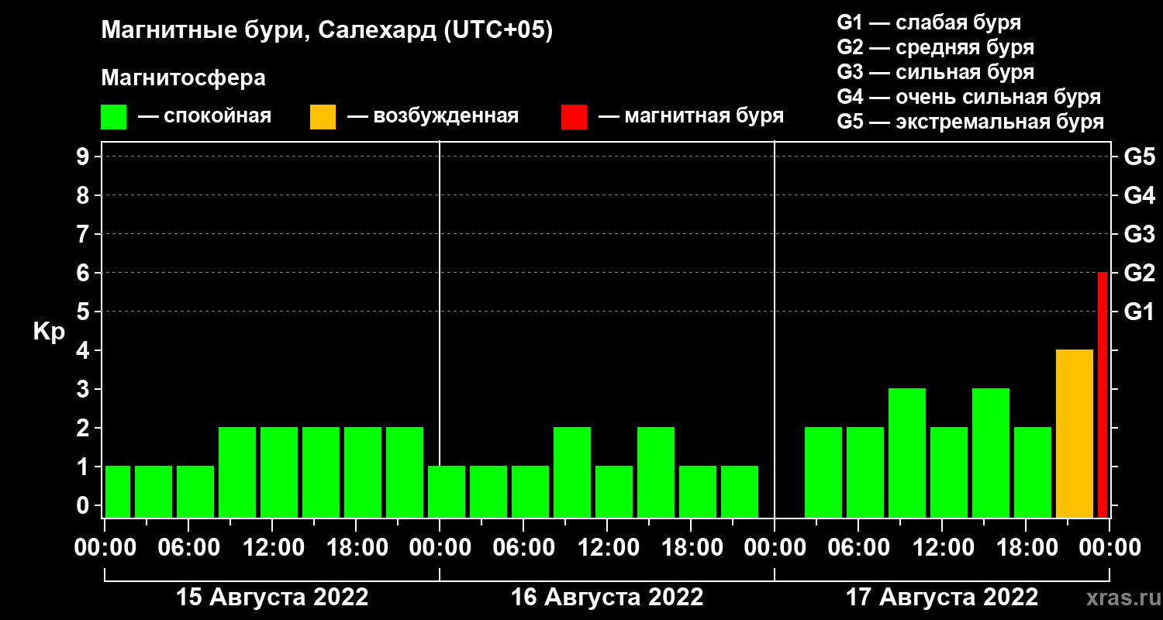This screenshot has height=620, width=1163.
Task: Click the 'G4' right-axis label
Action: pos(1139,195)
